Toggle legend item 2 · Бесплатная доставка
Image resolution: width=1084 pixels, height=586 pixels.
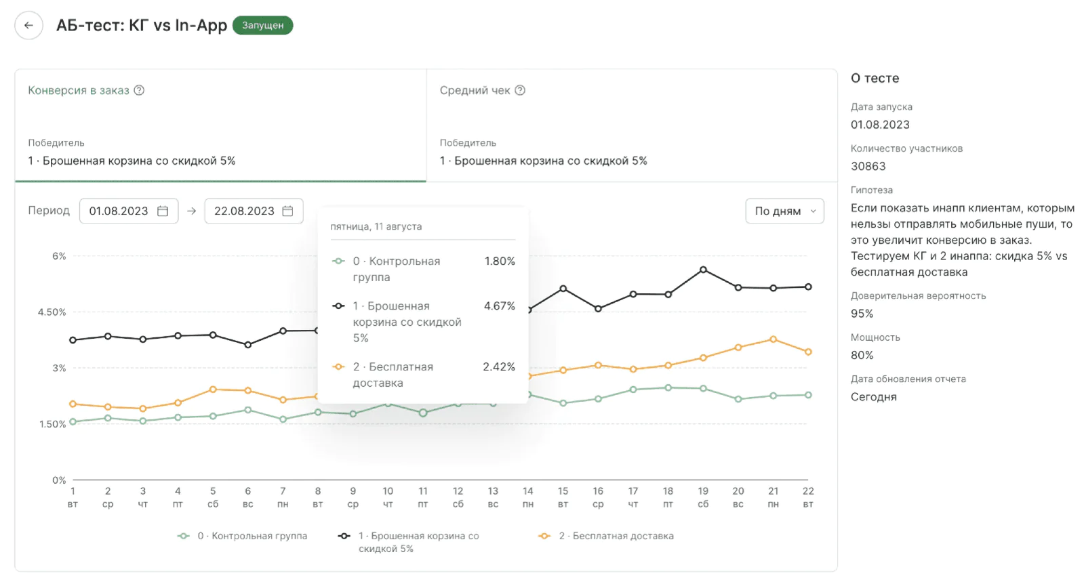point(606,536)
